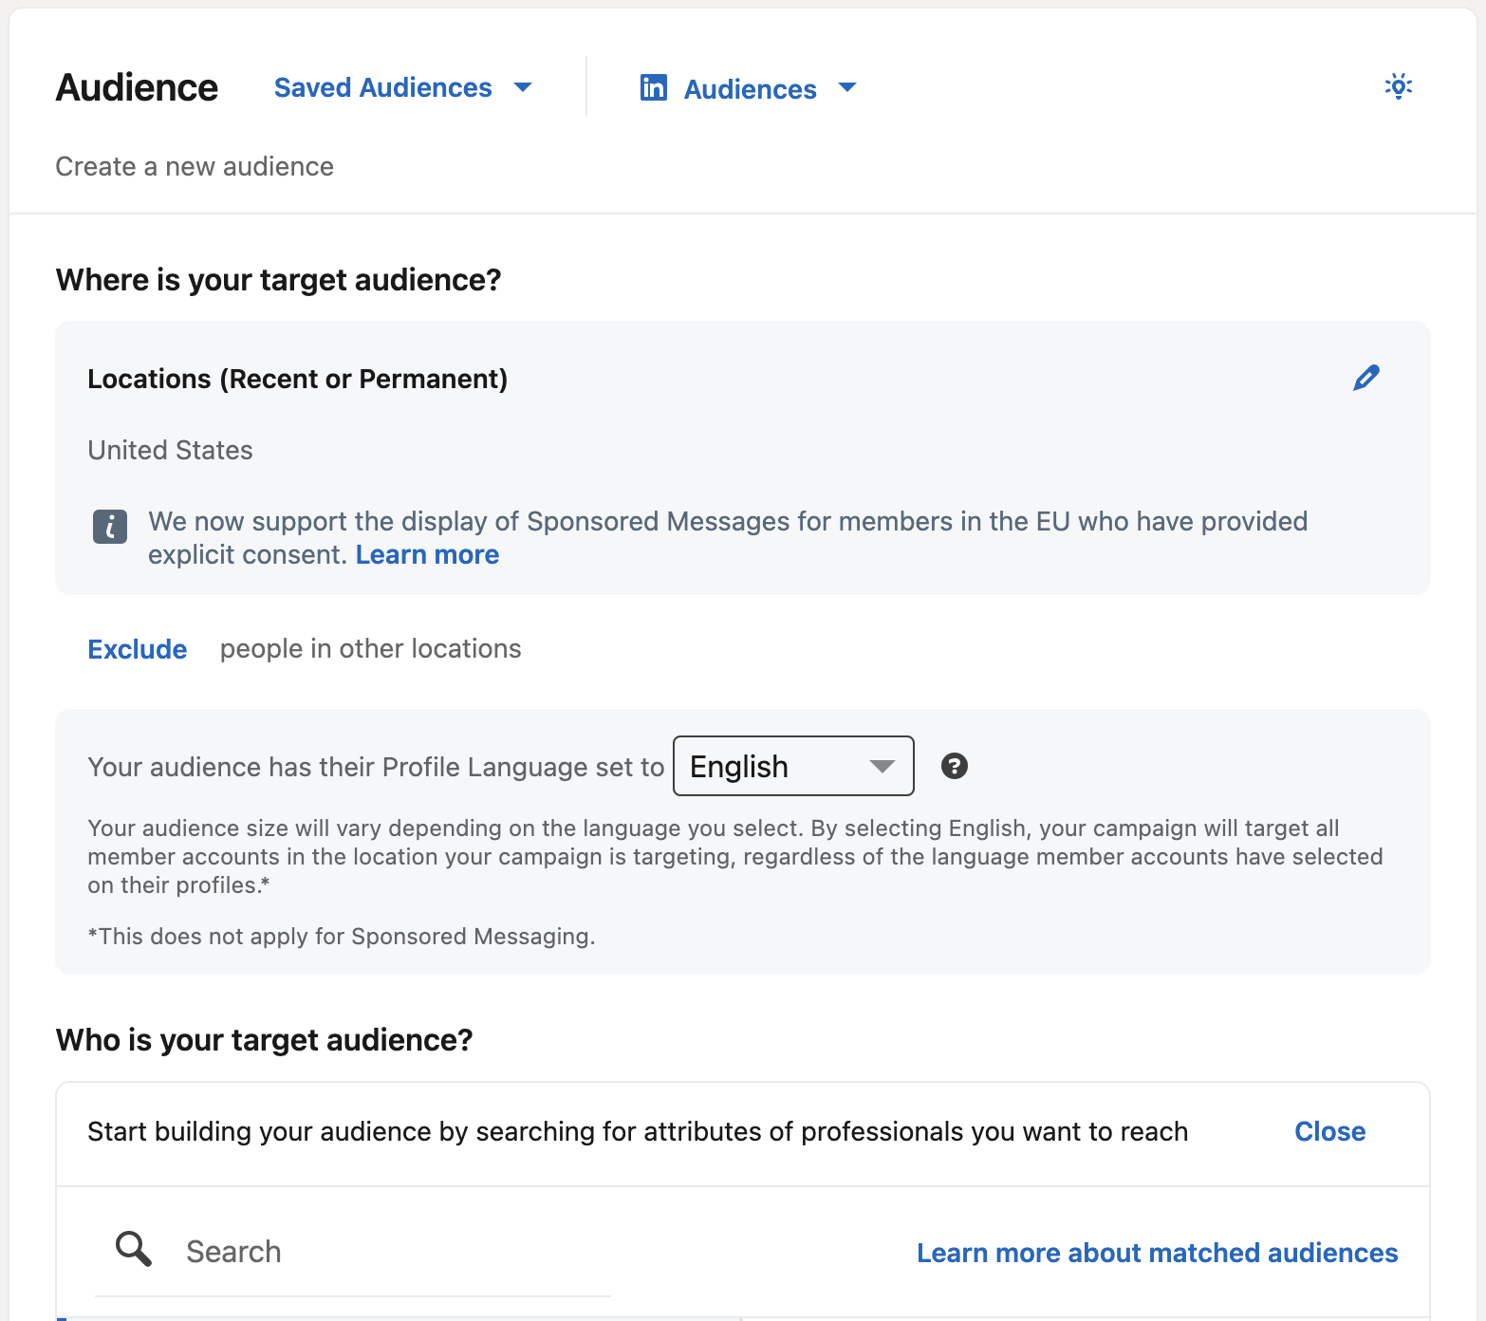Open Learn more about Sponsored Messages
This screenshot has width=1486, height=1321.
pos(426,554)
